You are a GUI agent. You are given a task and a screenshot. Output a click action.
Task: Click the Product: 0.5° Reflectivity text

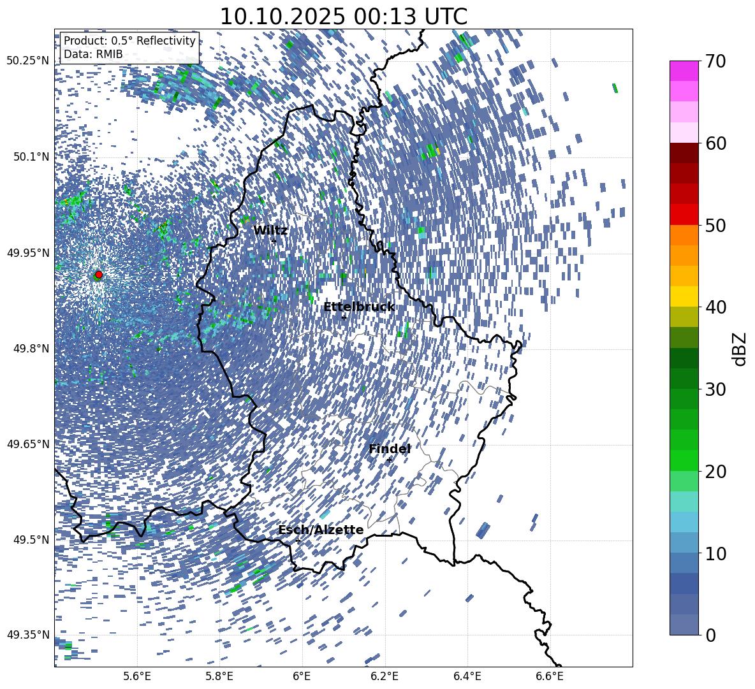(x=129, y=41)
